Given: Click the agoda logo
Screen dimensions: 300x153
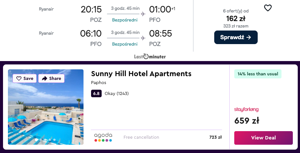Looking at the screenshot, I should (x=103, y=137).
